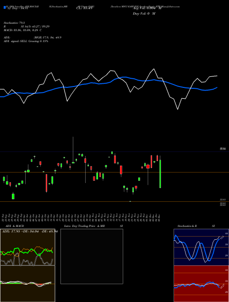Open the red RSI indicator panel
Screen dimensions: 229x302
(201, 284)
